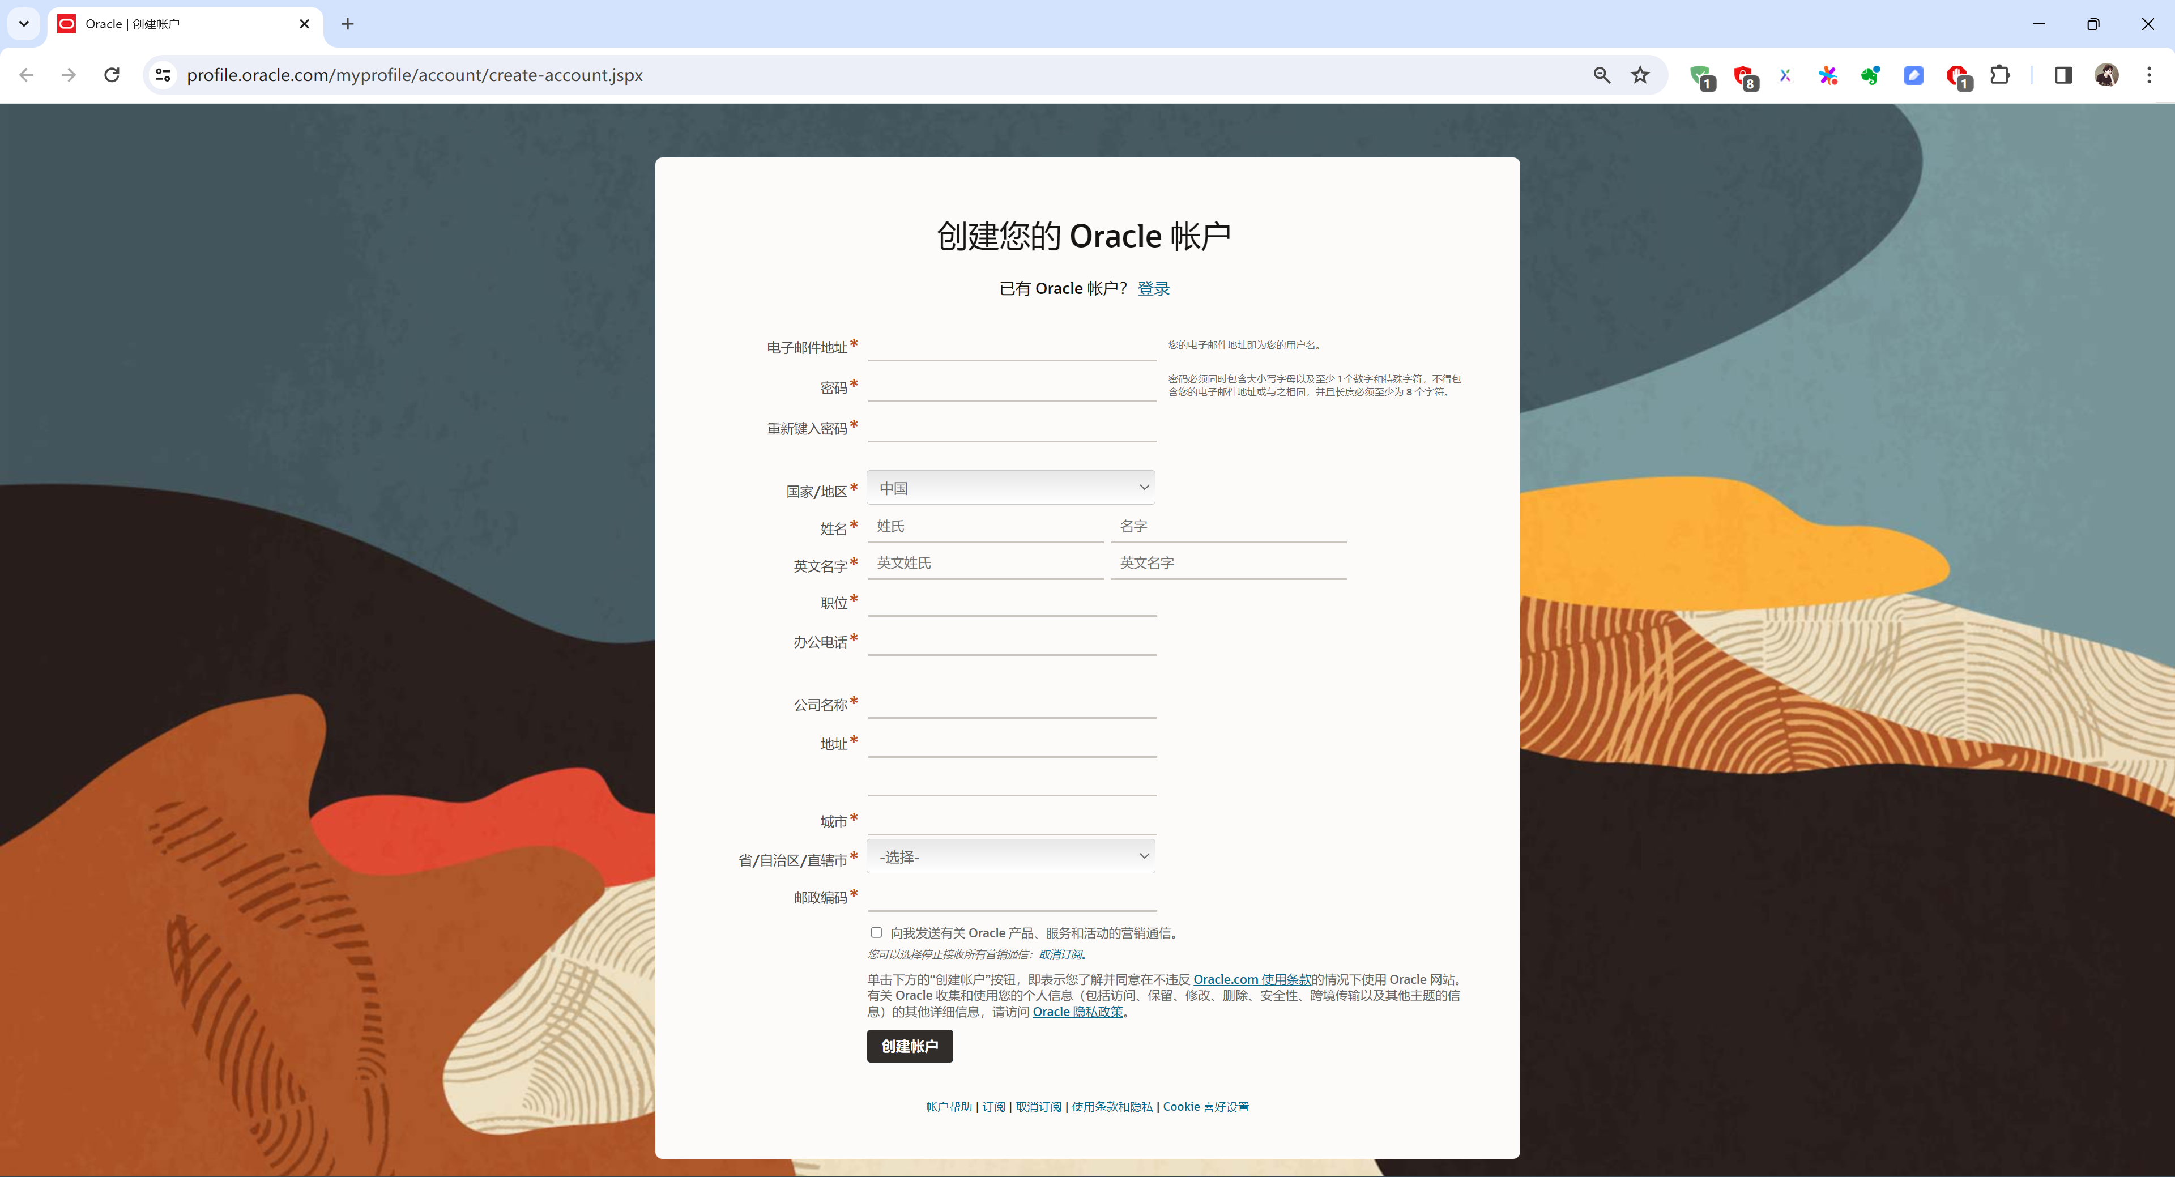
Task: Click the italic 取消订阅 link under checkbox
Action: (x=1060, y=955)
